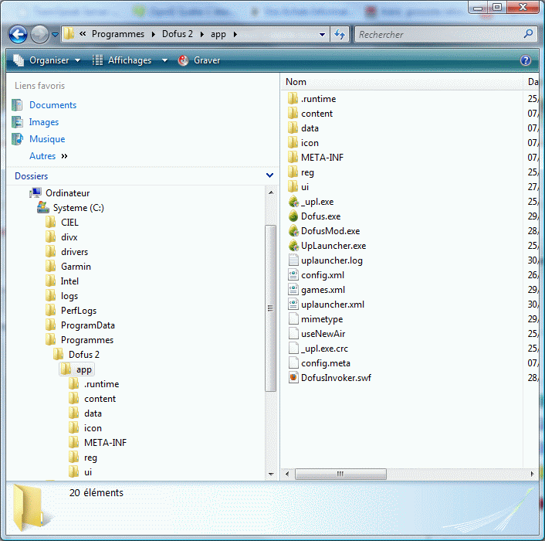Open the Affichages views menu
545x541 pixels.
pyautogui.click(x=129, y=60)
